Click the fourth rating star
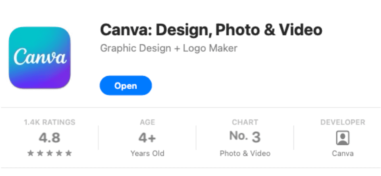Screen dimensions: 381x176 pos(59,153)
